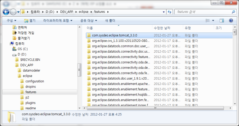
Task: Open the 공유 대상 menu
Action: click(88, 21)
